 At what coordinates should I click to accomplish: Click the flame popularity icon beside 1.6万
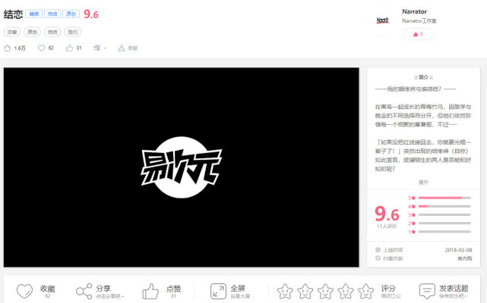coord(7,48)
